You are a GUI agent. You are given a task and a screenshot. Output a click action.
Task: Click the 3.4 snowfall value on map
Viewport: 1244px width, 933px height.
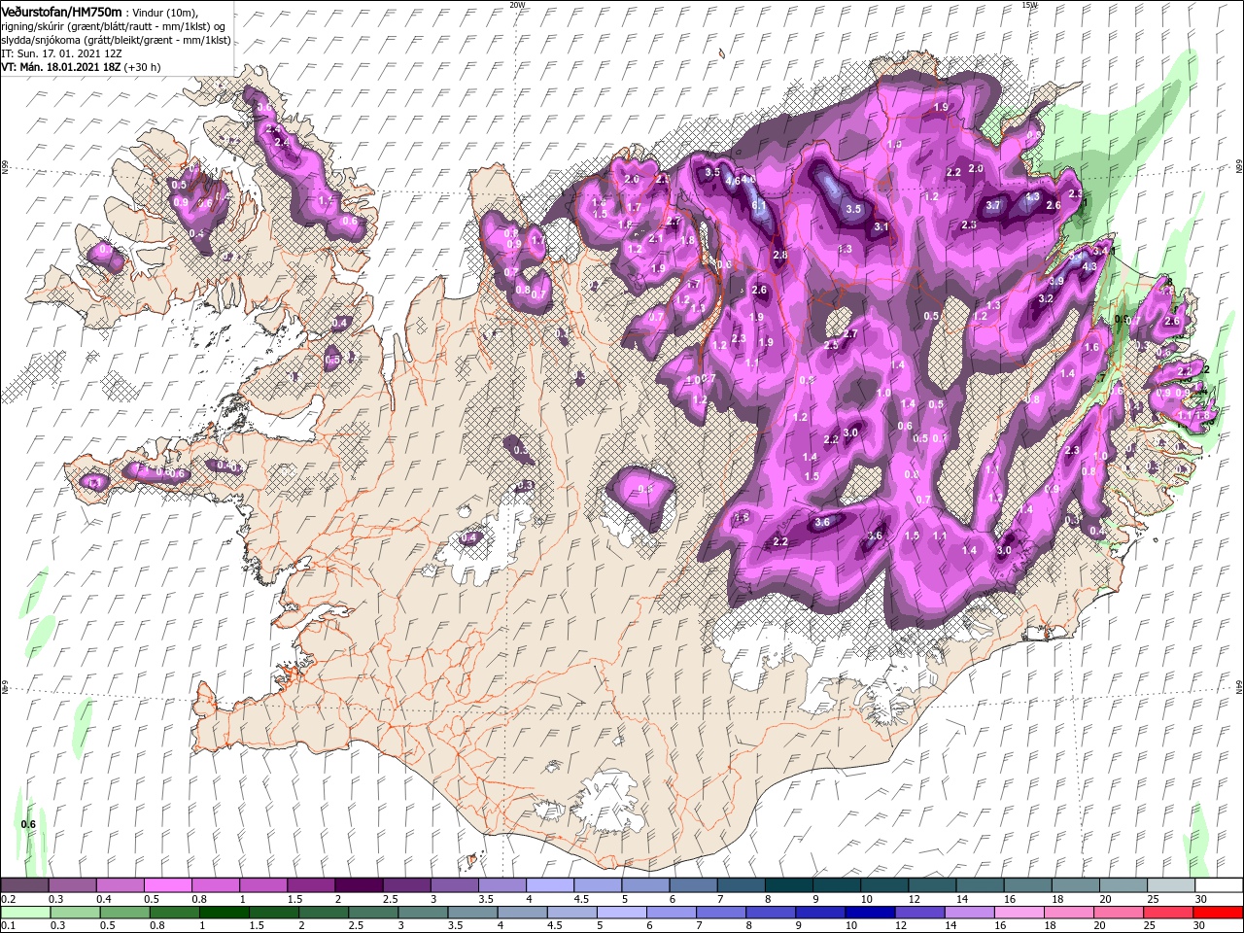pos(1101,252)
